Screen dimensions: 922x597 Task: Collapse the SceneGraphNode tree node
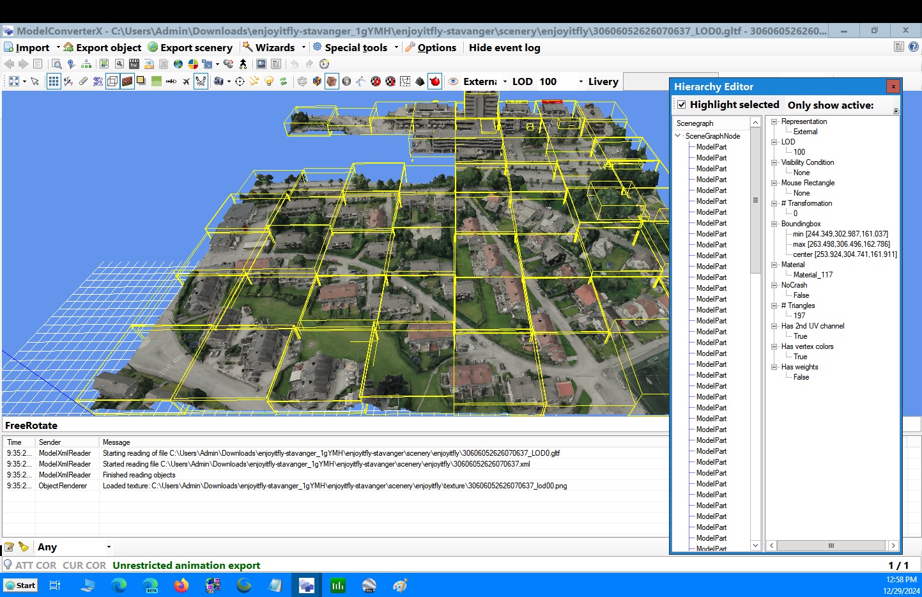(x=678, y=136)
